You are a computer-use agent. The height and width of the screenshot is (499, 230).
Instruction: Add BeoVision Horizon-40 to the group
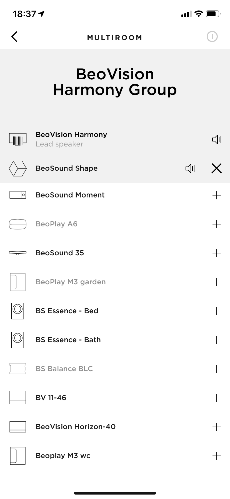216,427
